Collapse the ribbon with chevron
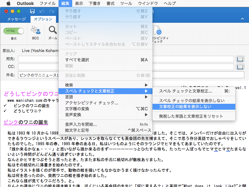 242,19
